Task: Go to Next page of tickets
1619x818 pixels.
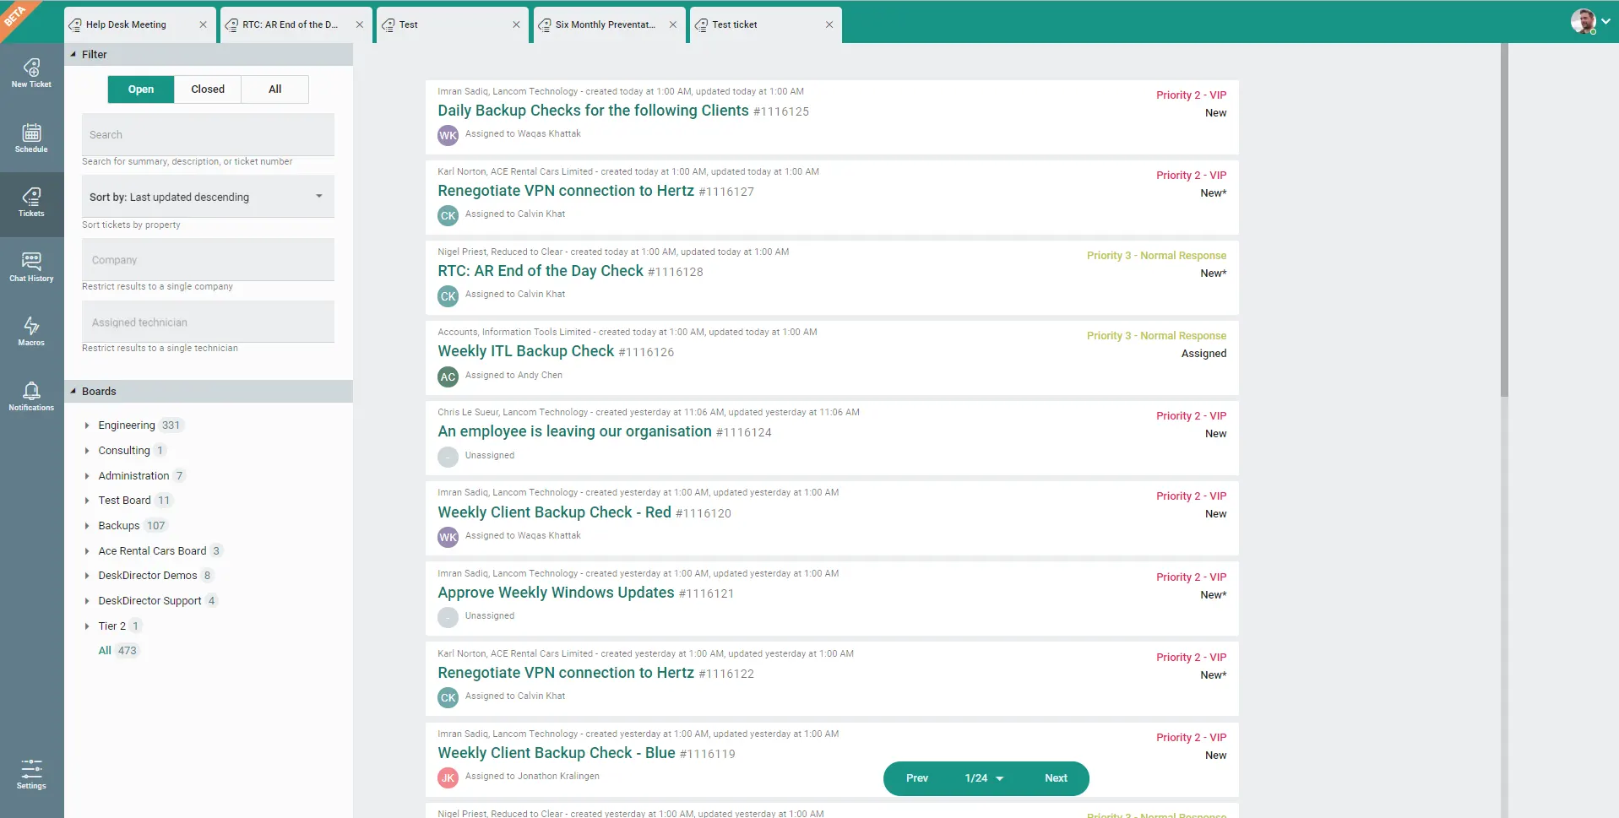Action: 1056,778
